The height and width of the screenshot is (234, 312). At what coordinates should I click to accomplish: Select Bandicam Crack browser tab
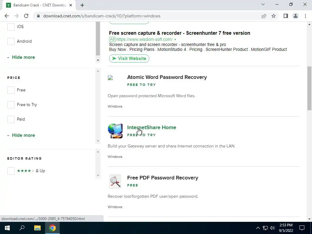click(39, 5)
